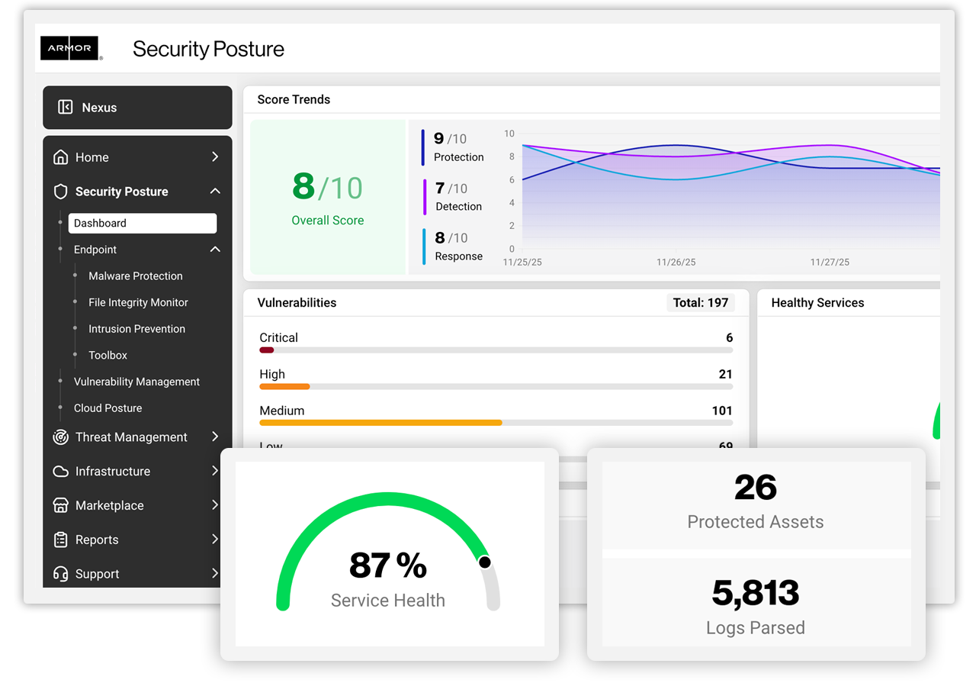976x683 pixels.
Task: Open the Support menu
Action: pos(98,574)
